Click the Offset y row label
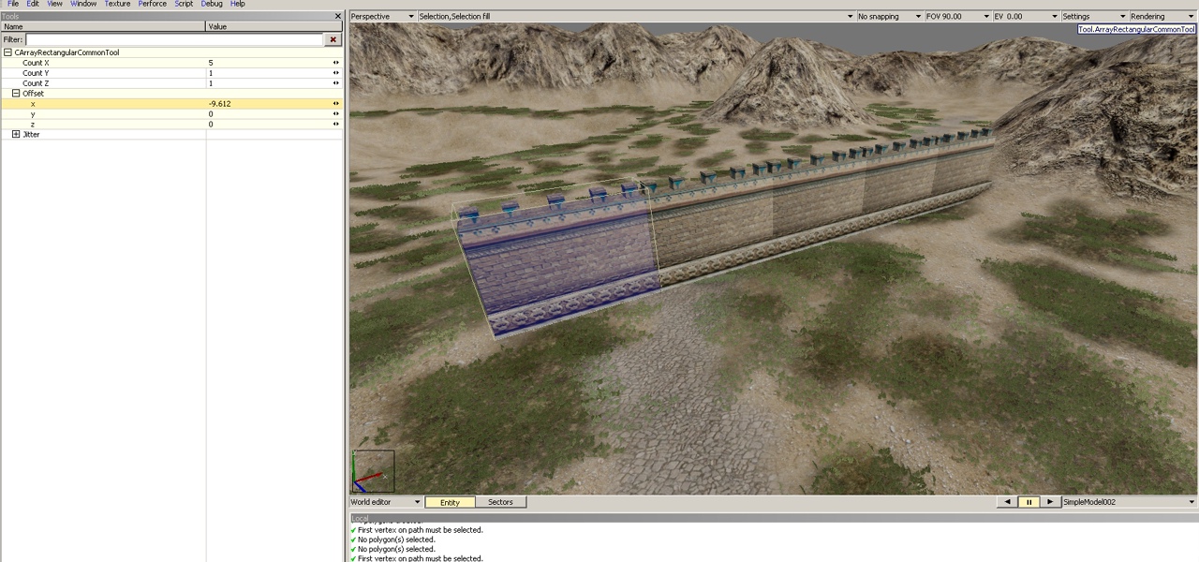The image size is (1199, 562). pos(33,114)
